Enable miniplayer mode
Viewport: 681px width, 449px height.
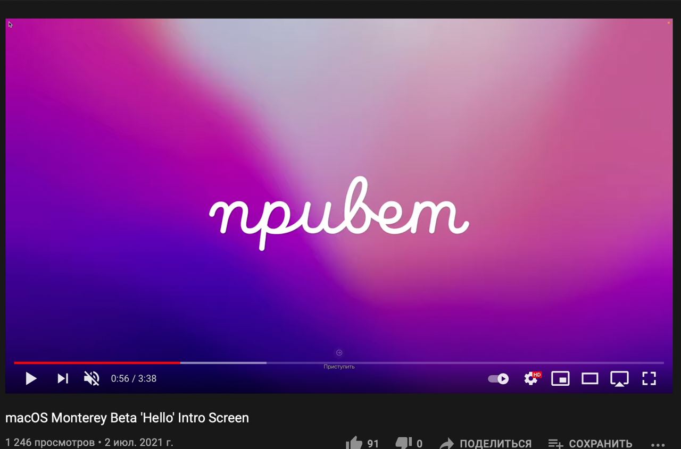tap(560, 378)
